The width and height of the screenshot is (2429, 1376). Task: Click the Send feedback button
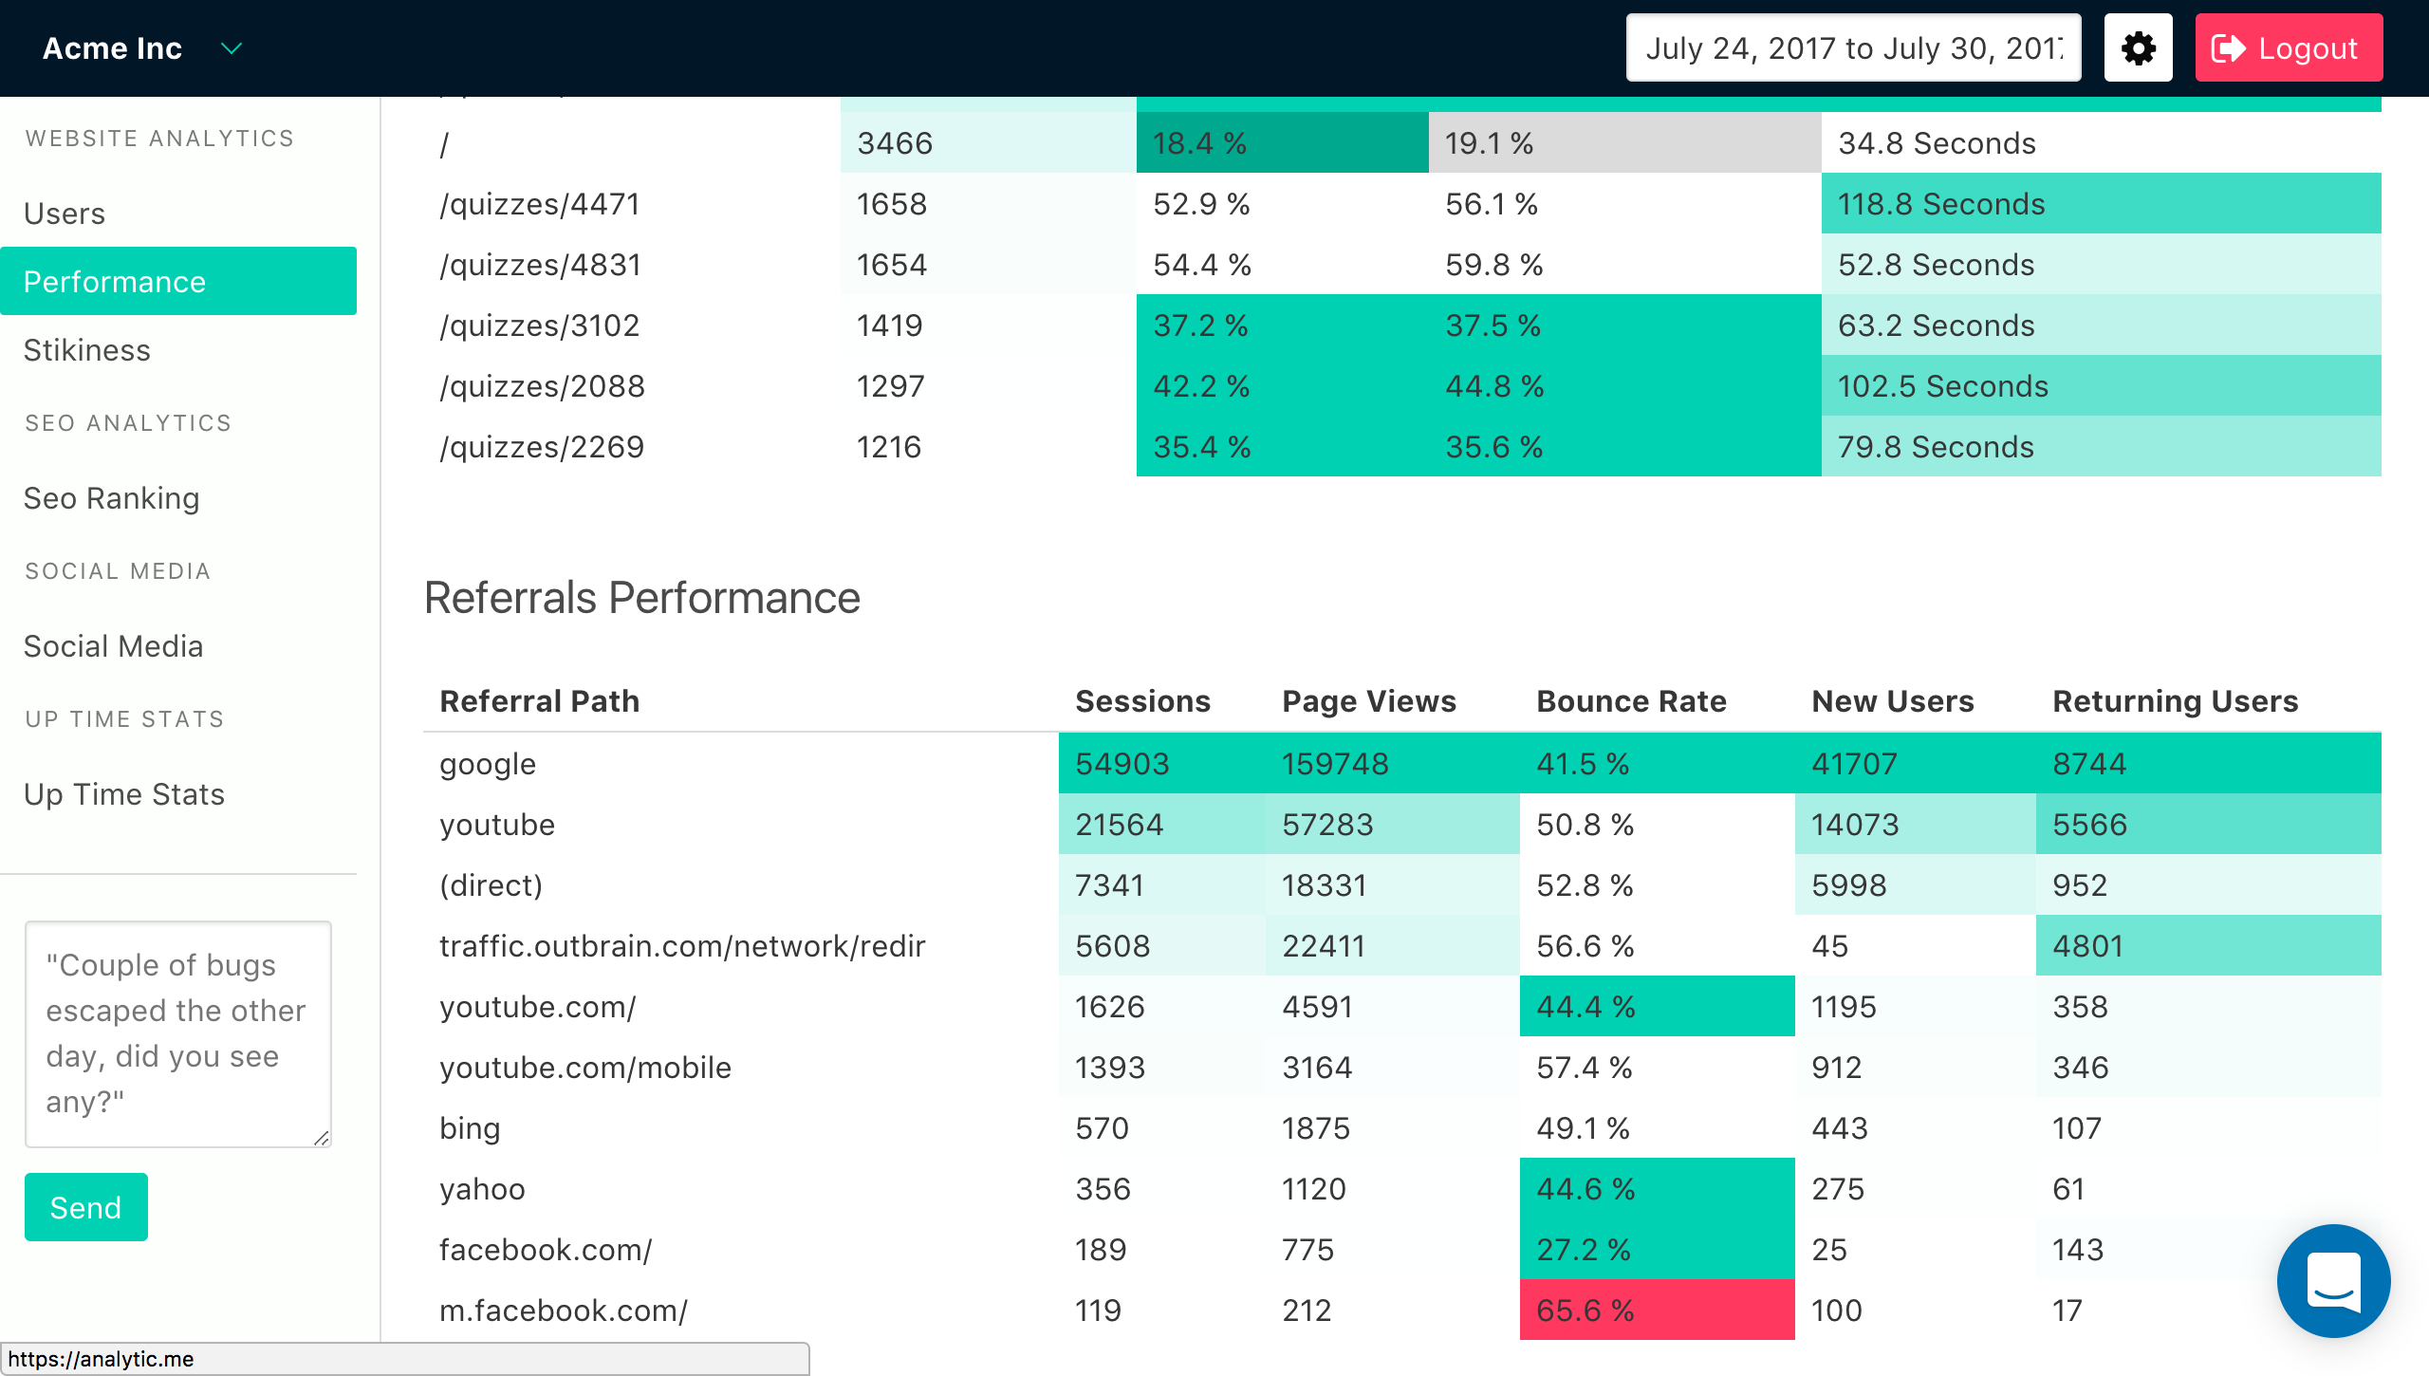(x=85, y=1206)
